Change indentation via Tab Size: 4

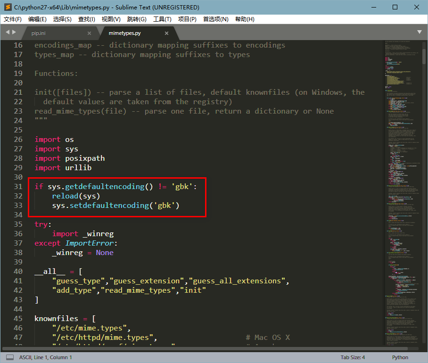point(353,357)
